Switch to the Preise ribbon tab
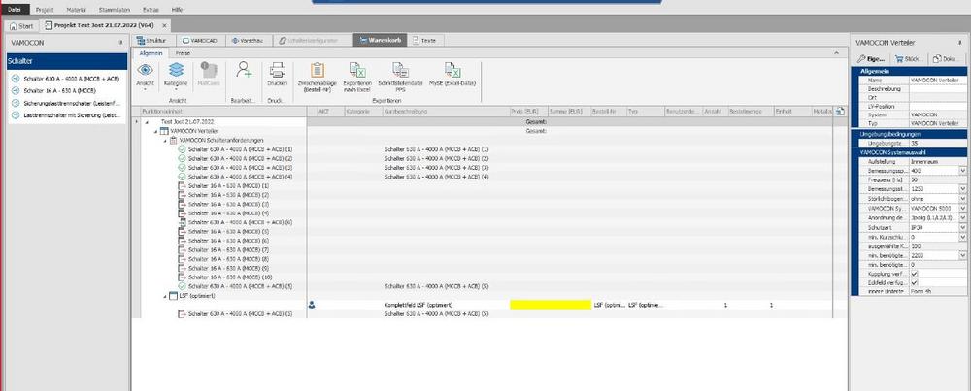 coord(184,53)
